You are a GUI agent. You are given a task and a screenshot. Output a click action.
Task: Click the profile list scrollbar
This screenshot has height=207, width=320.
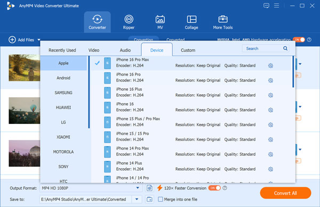(x=293, y=72)
